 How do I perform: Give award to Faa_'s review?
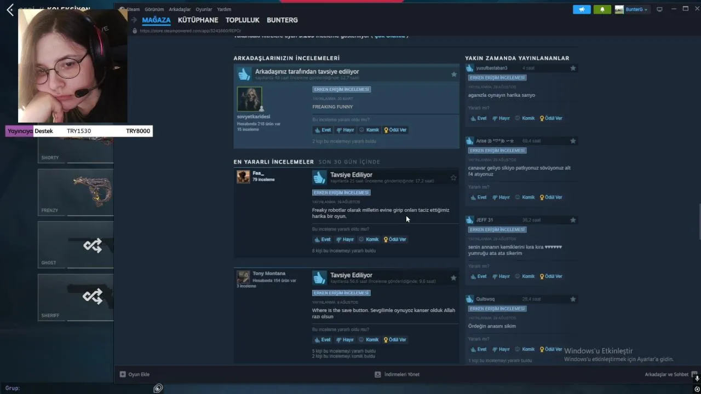coord(395,240)
